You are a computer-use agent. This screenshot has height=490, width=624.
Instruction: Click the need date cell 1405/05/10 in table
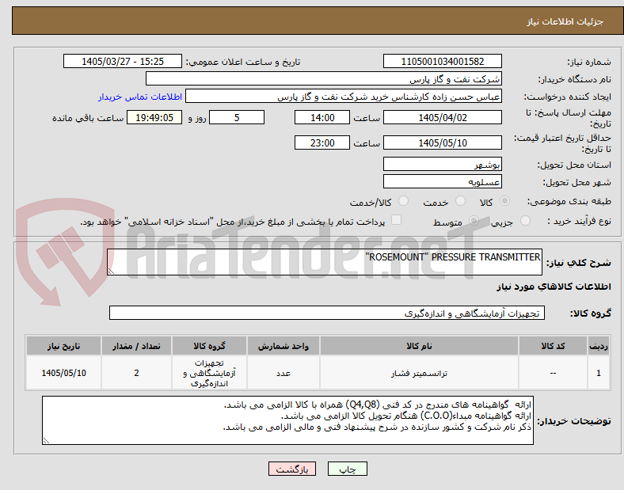tap(63, 373)
